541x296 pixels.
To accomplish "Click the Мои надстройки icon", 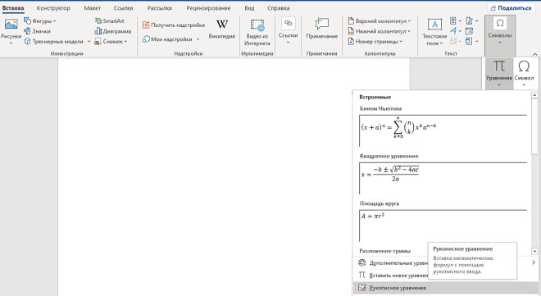I will point(146,39).
